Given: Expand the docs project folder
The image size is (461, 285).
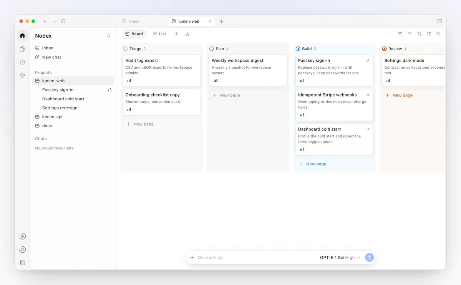Looking at the screenshot, I should (x=73, y=126).
